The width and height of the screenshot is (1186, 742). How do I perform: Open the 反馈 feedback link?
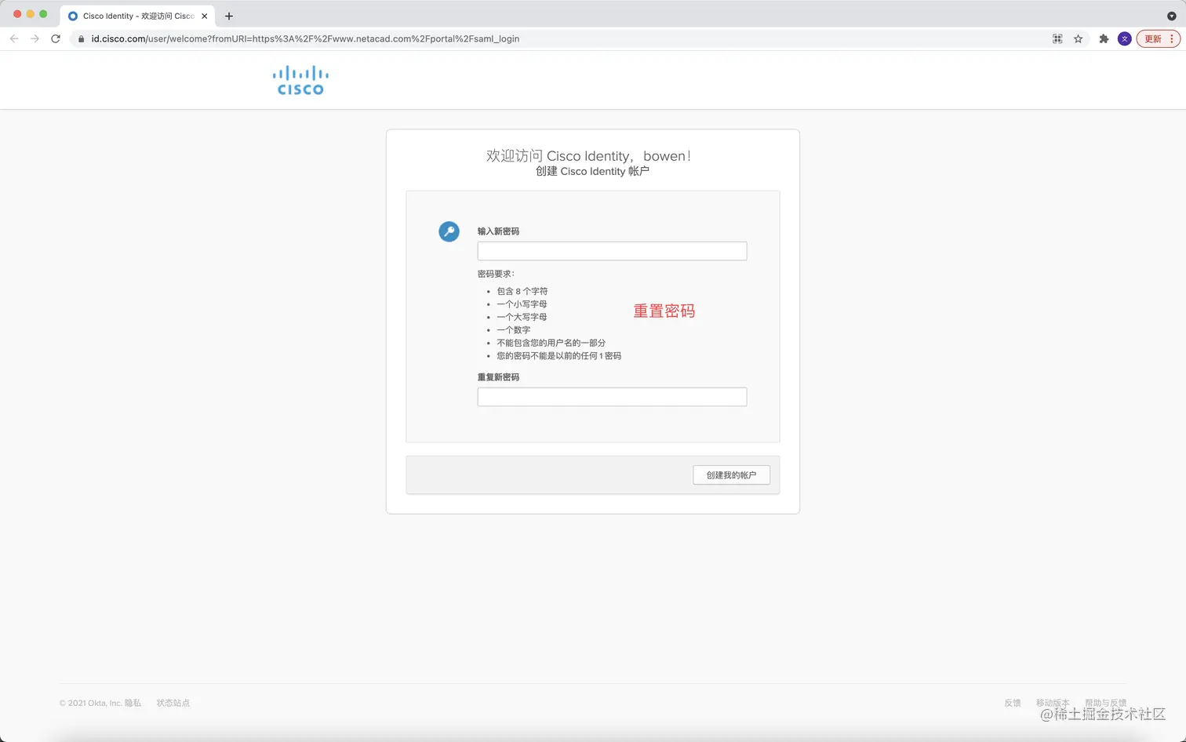[x=1013, y=703]
